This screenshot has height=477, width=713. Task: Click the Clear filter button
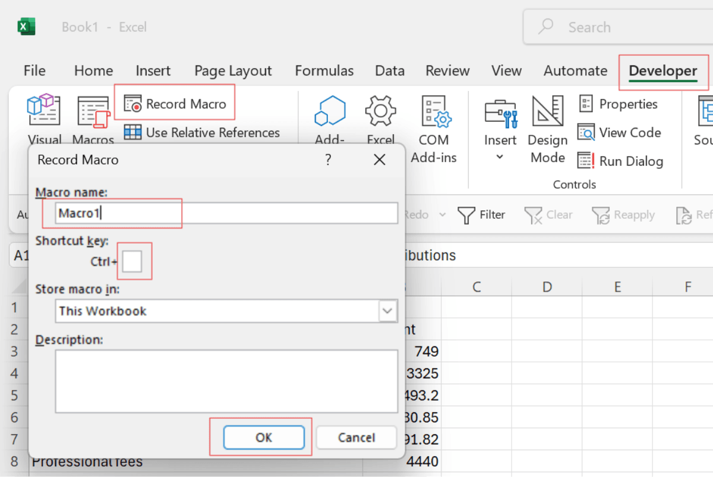tap(548, 215)
